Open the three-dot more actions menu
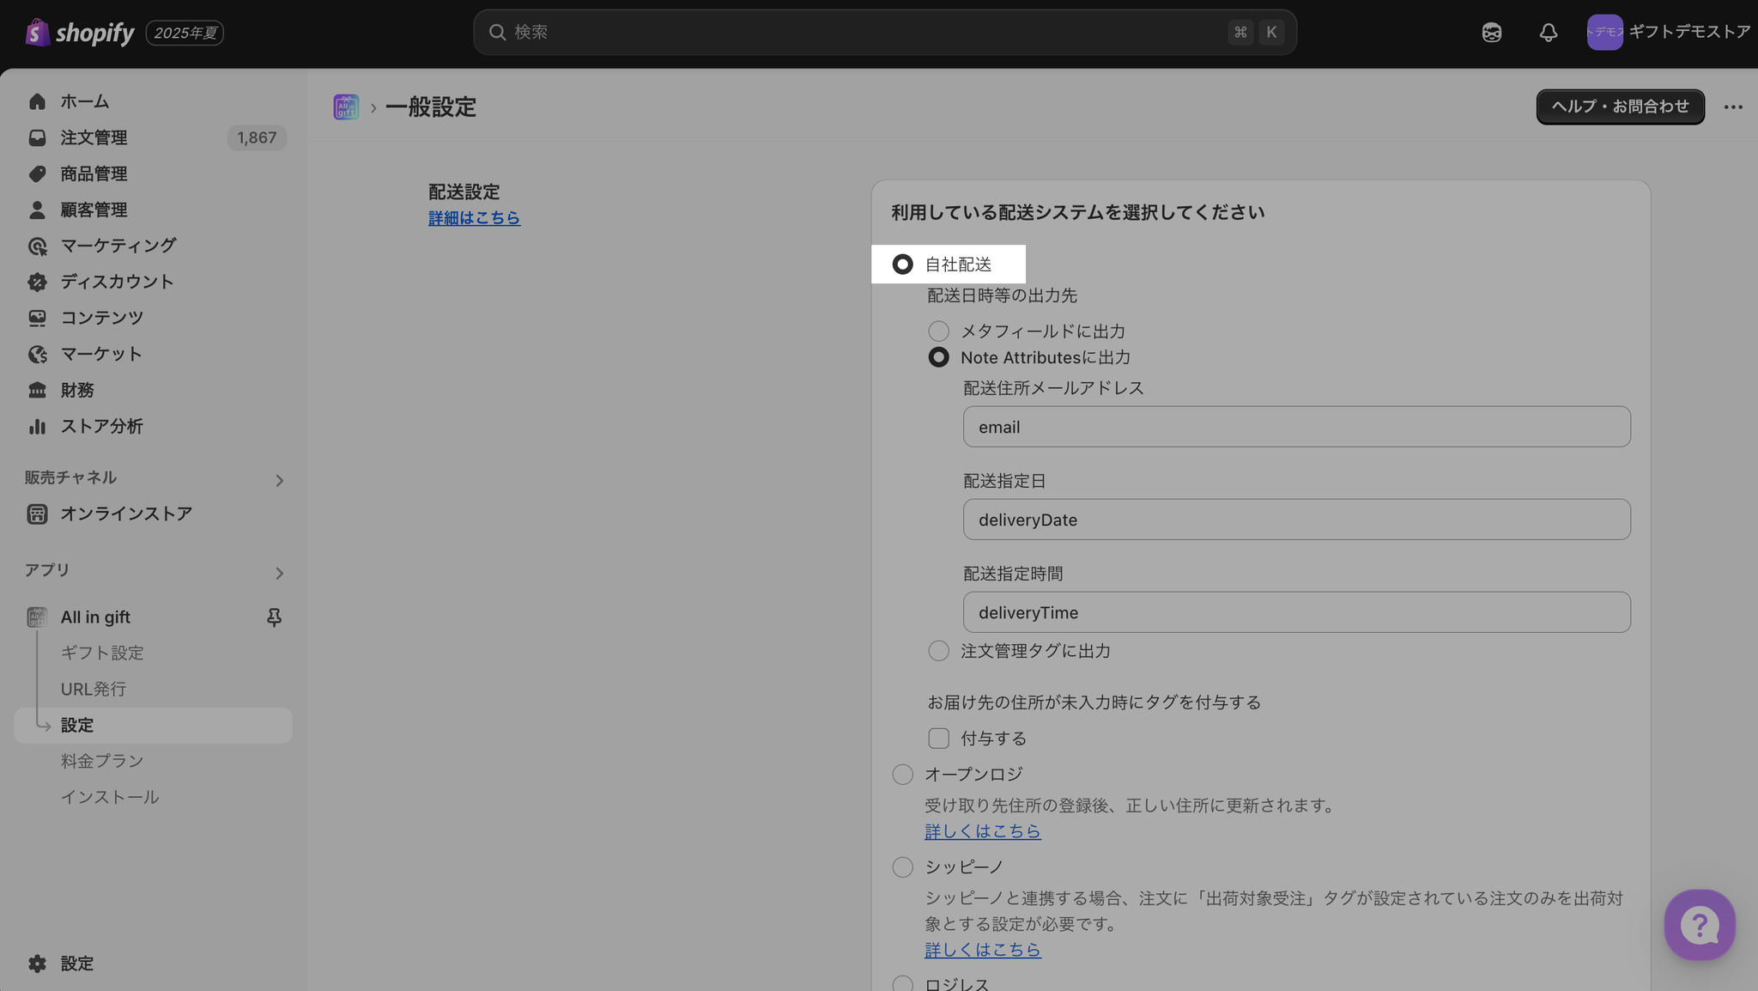The image size is (1758, 991). coord(1732,107)
